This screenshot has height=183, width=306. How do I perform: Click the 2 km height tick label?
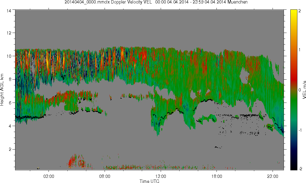coord(10,150)
